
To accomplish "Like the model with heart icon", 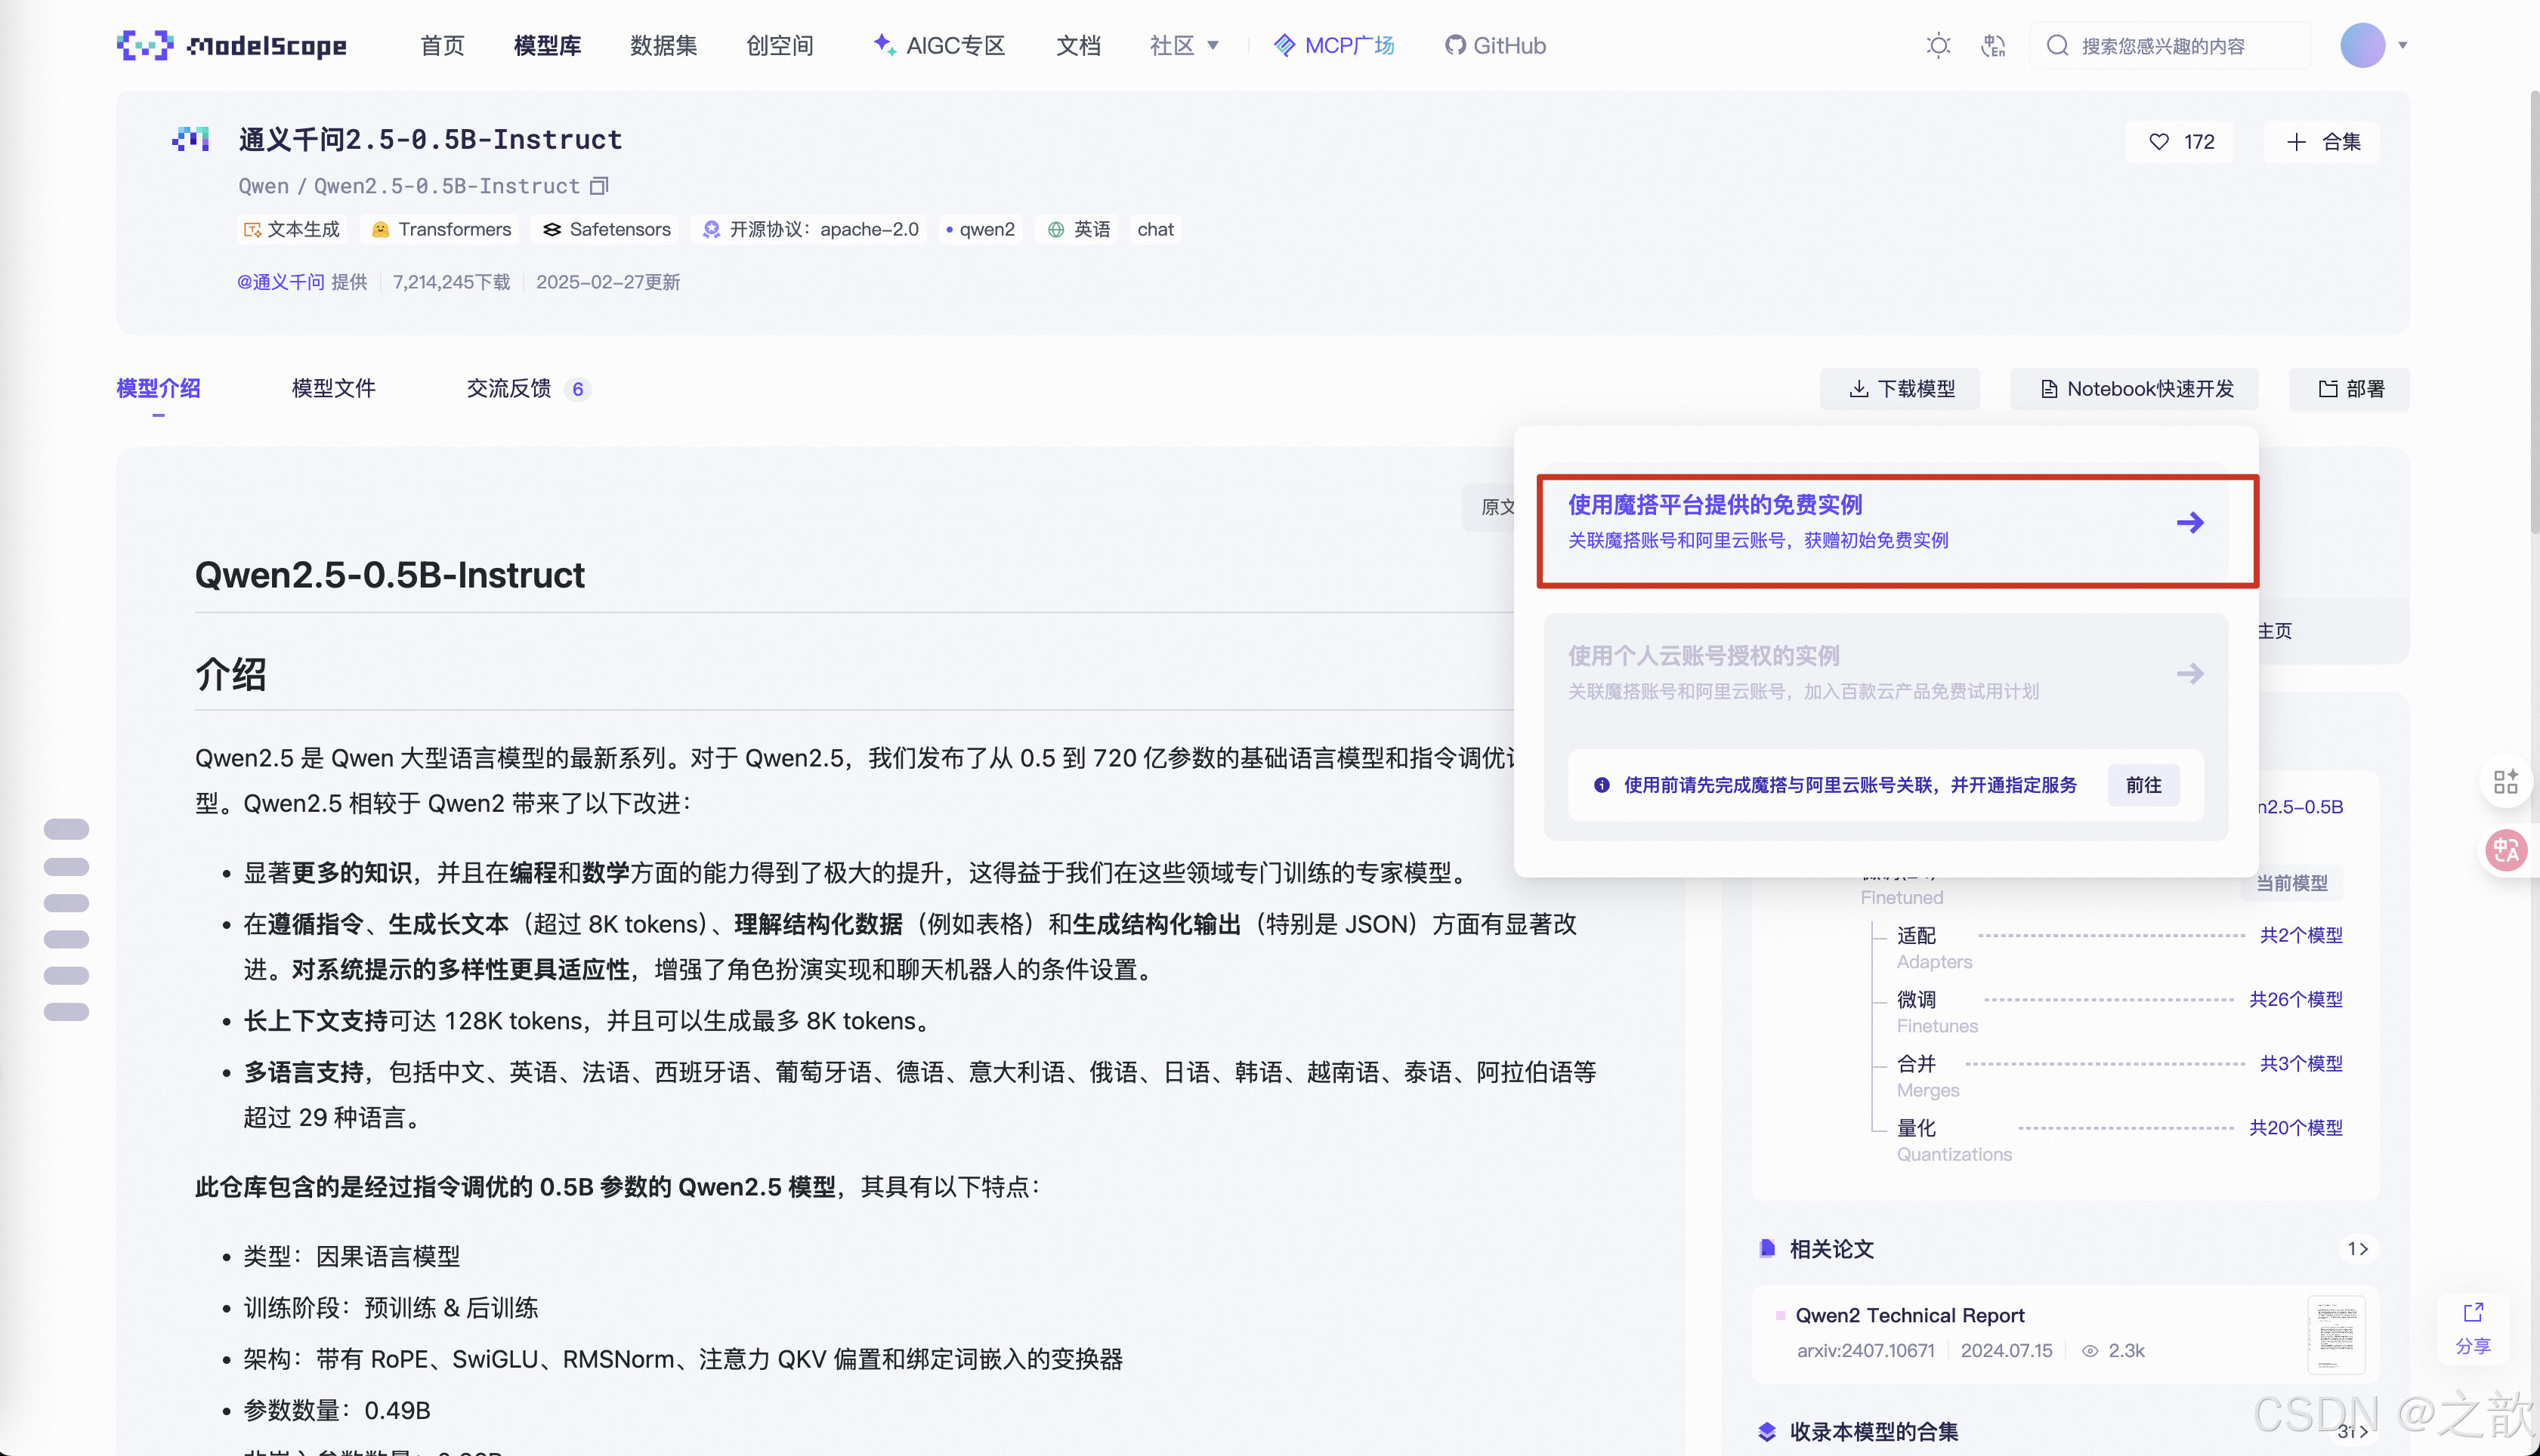I will point(2180,142).
